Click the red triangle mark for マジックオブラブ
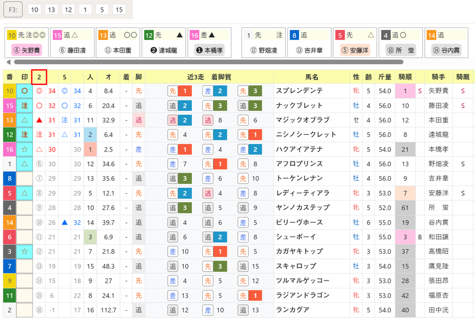 39,120
